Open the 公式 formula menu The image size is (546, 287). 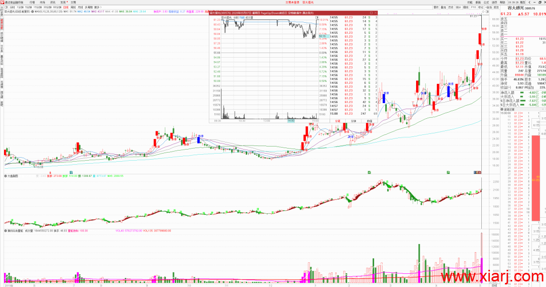[x=486, y=3]
